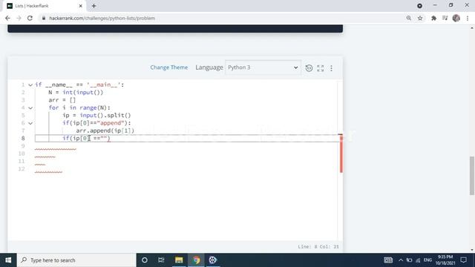Reload the HackerRank page

pyautogui.click(x=30, y=18)
